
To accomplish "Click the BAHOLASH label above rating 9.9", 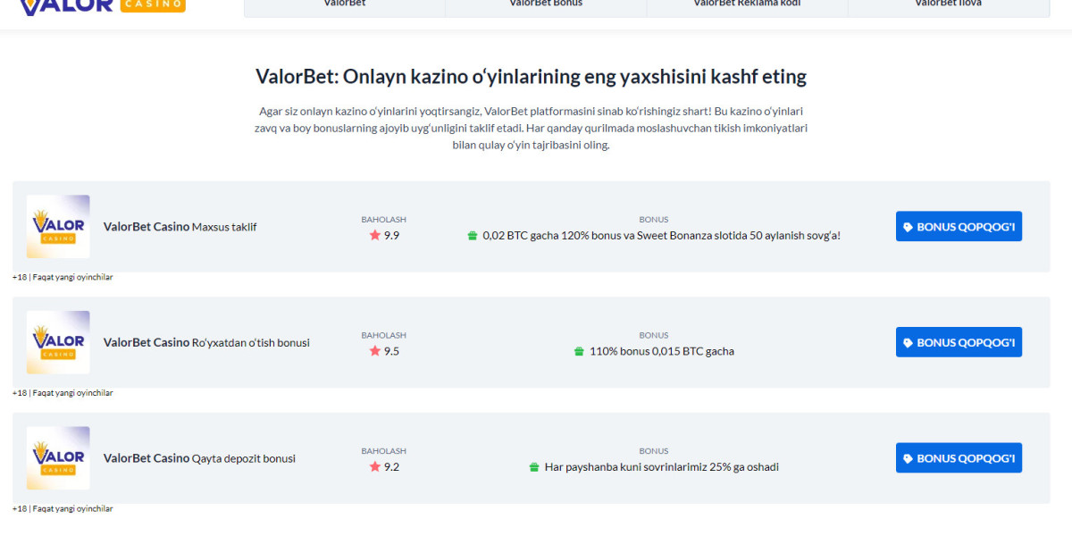I will point(383,220).
